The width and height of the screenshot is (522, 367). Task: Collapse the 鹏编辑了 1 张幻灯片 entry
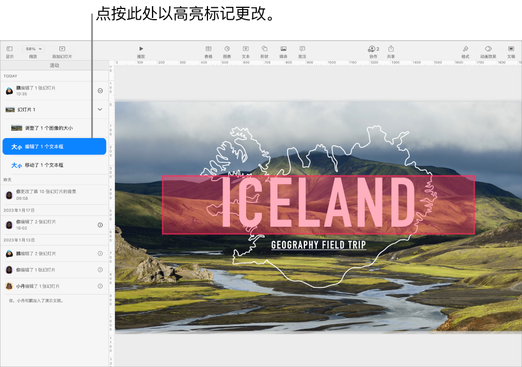click(100, 91)
